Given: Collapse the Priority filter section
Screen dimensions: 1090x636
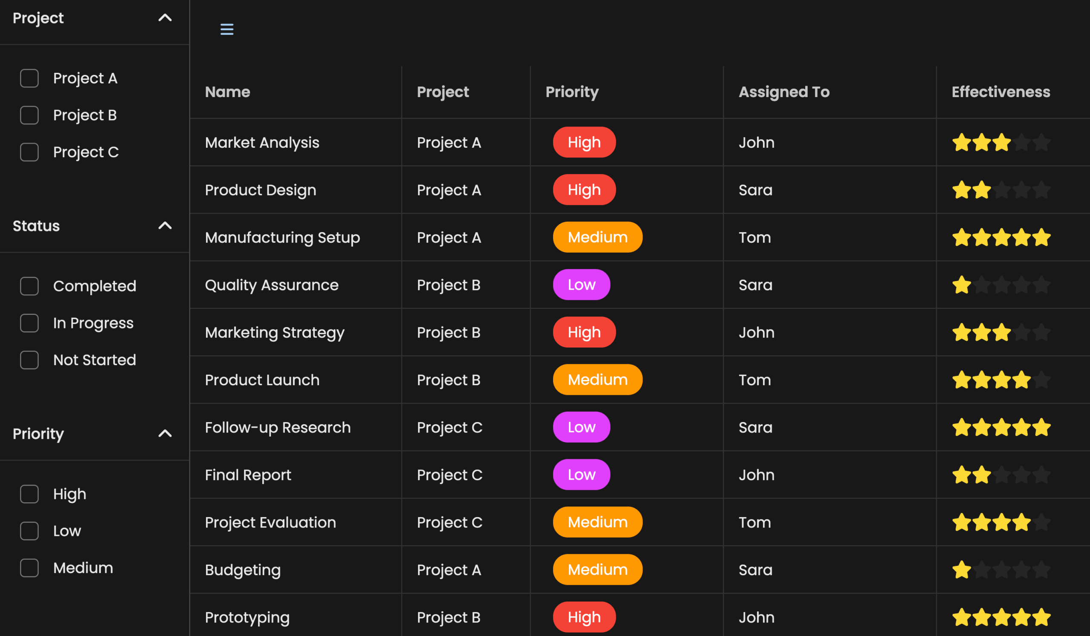Looking at the screenshot, I should pyautogui.click(x=165, y=434).
